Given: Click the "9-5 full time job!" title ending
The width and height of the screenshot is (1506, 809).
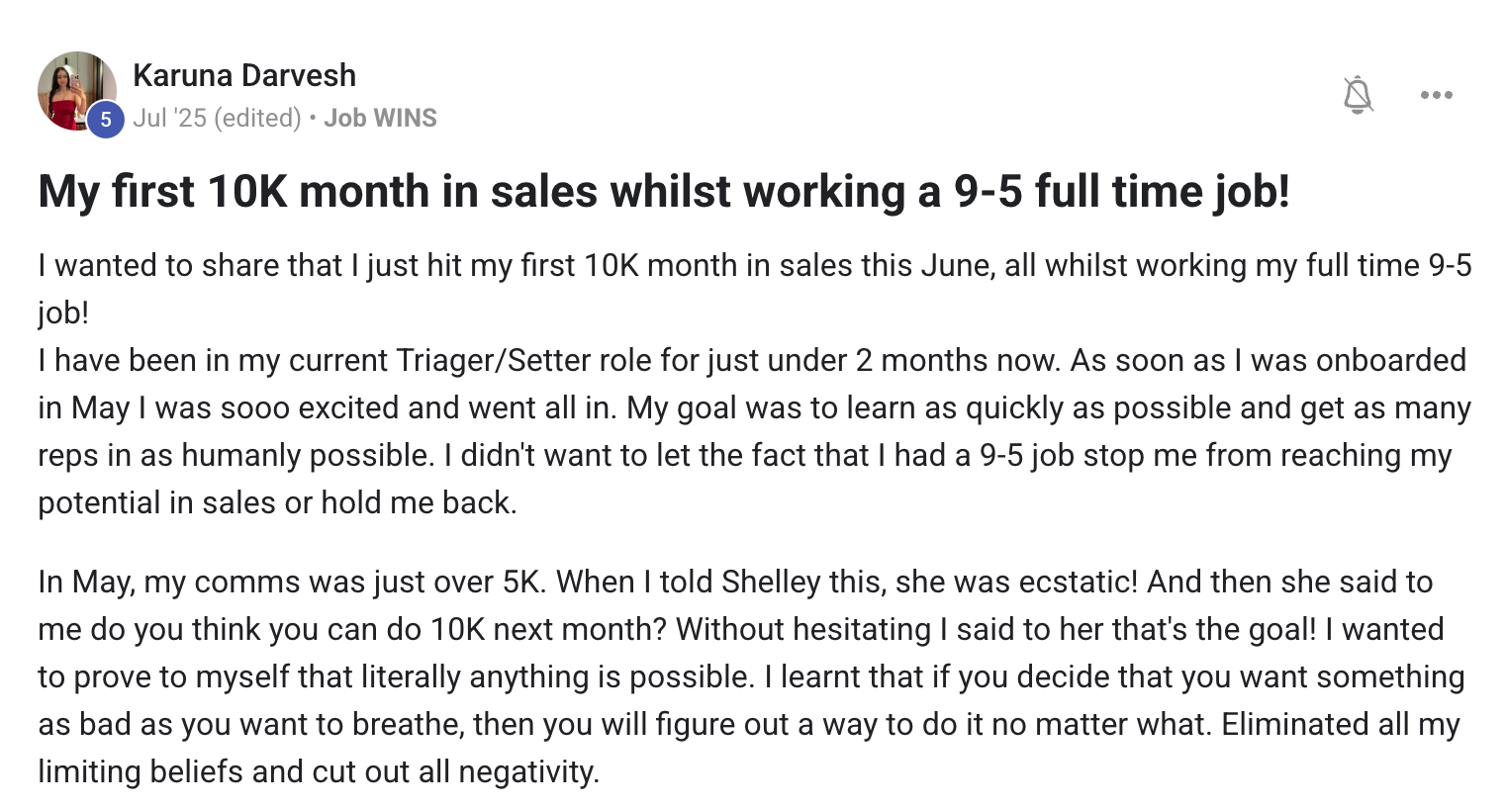Looking at the screenshot, I should point(1122,191).
